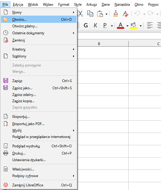The height and width of the screenshot is (190, 161).
Task: Click the Copy icon in toolbar
Action: (90, 14)
